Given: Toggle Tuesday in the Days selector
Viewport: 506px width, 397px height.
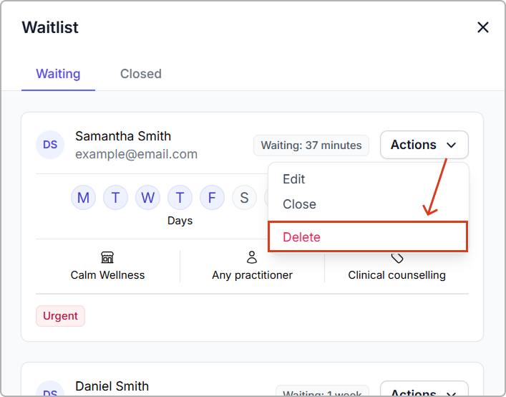Looking at the screenshot, I should pos(115,197).
